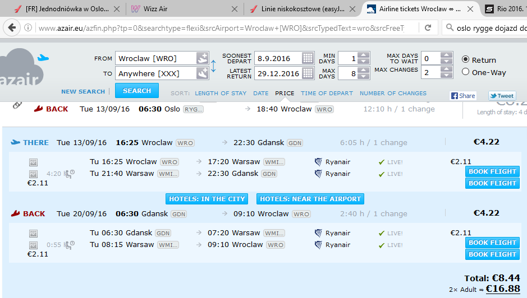The width and height of the screenshot is (527, 298).
Task: Decrease MAX DAYS TO WAIT value
Action: coord(446,61)
